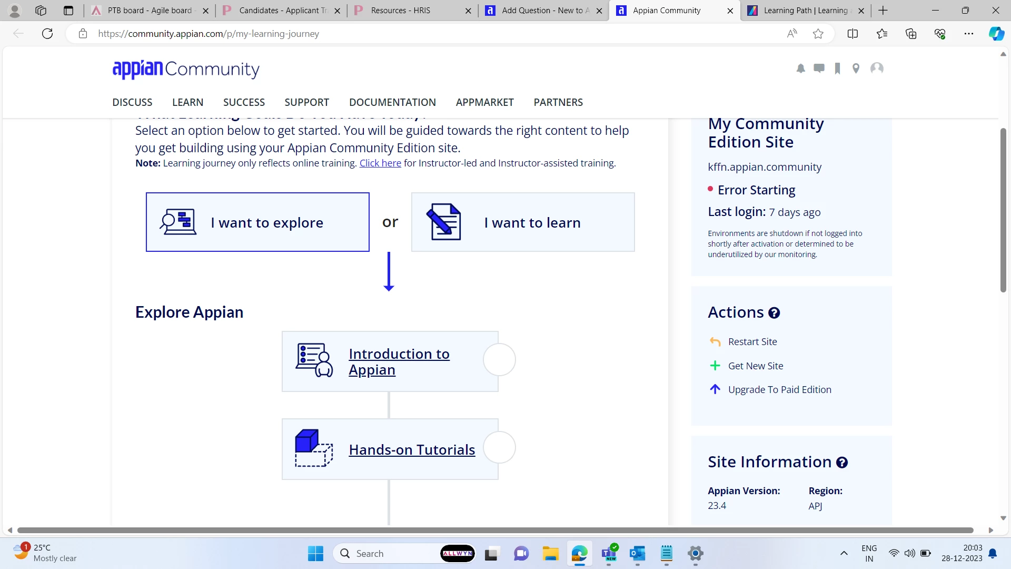Switch to Learning Path browser tab

[806, 11]
